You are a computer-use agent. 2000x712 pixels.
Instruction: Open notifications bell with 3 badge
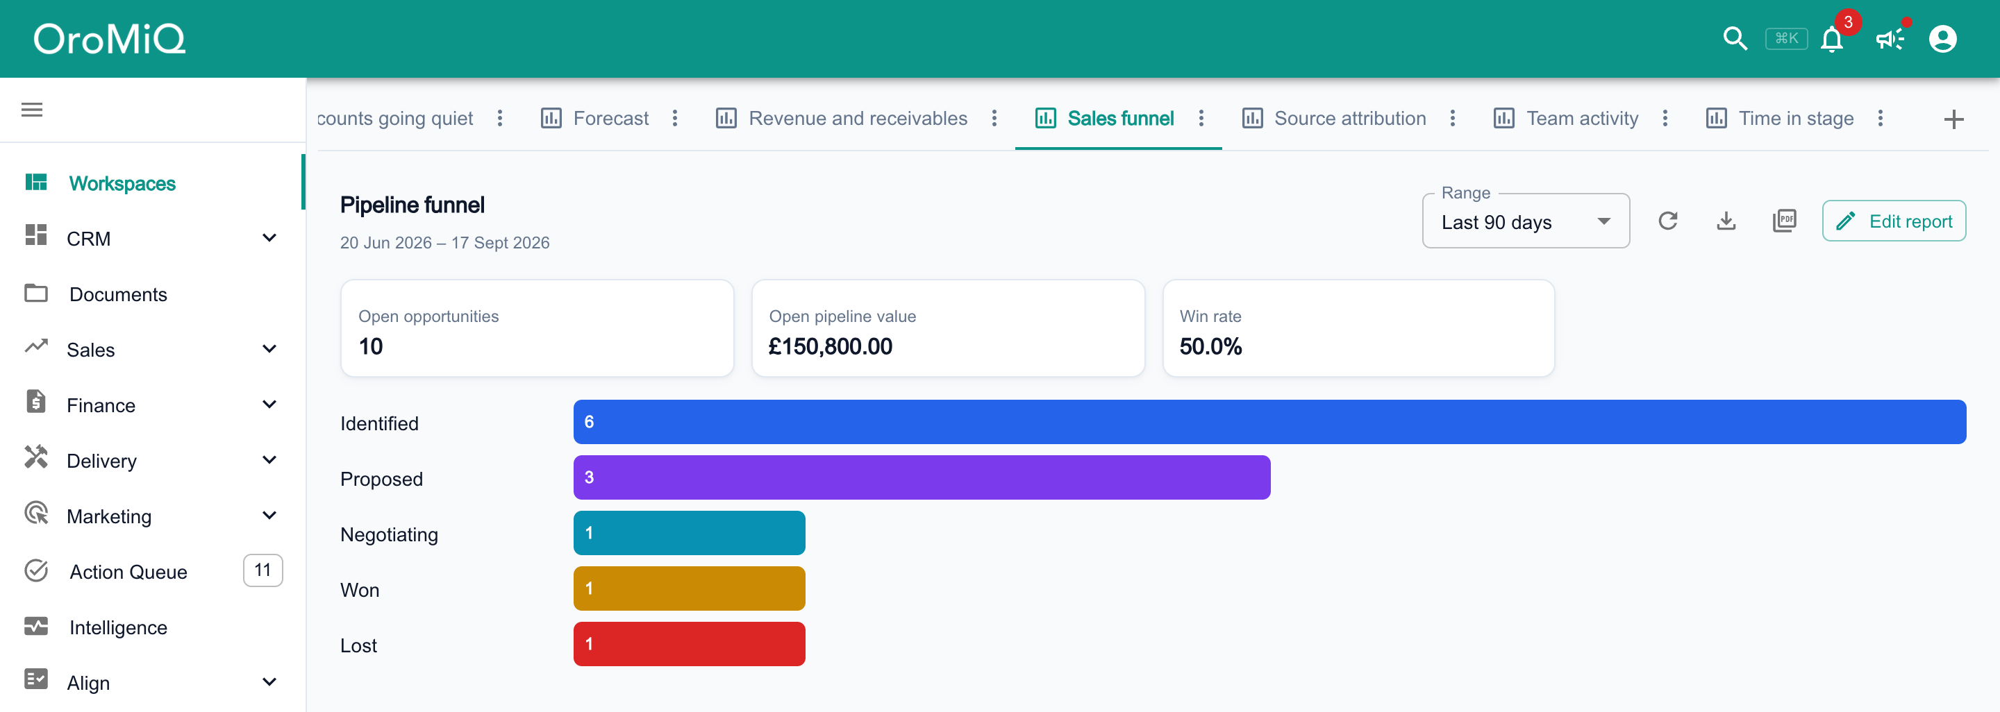click(1833, 39)
